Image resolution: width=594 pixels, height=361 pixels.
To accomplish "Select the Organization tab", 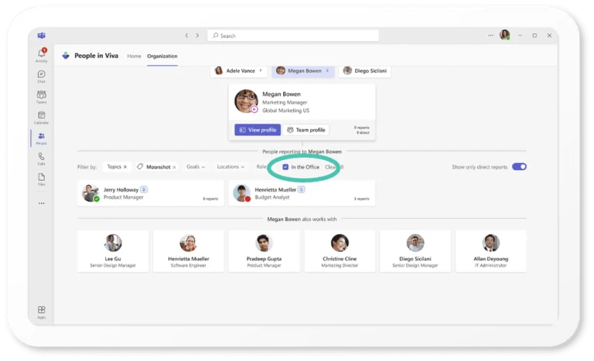I will (162, 56).
